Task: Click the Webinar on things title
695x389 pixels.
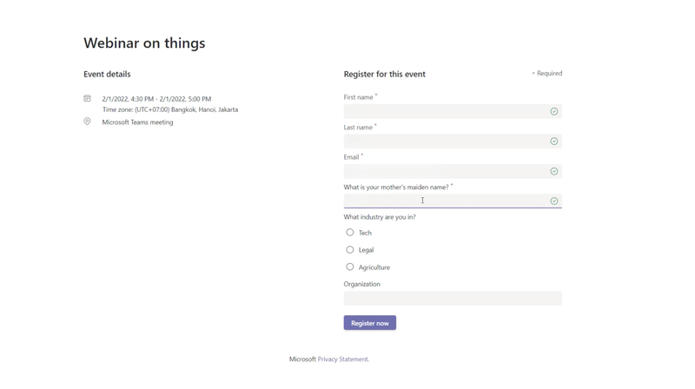Action: pos(144,43)
